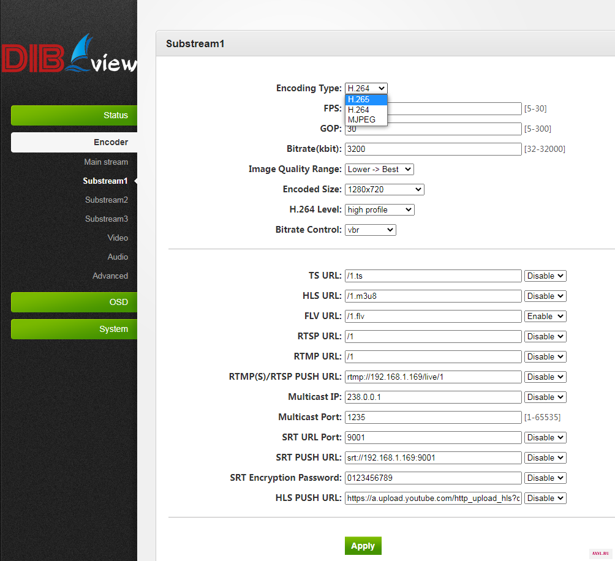Image resolution: width=615 pixels, height=561 pixels.
Task: Click the Bitrate(kbit) field
Action: tap(433, 149)
